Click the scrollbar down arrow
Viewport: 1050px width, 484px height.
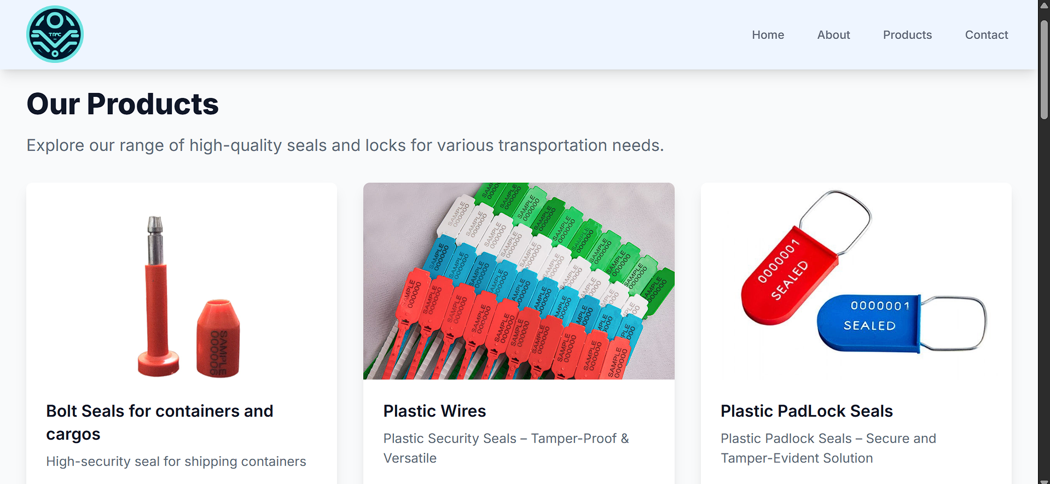click(1044, 481)
